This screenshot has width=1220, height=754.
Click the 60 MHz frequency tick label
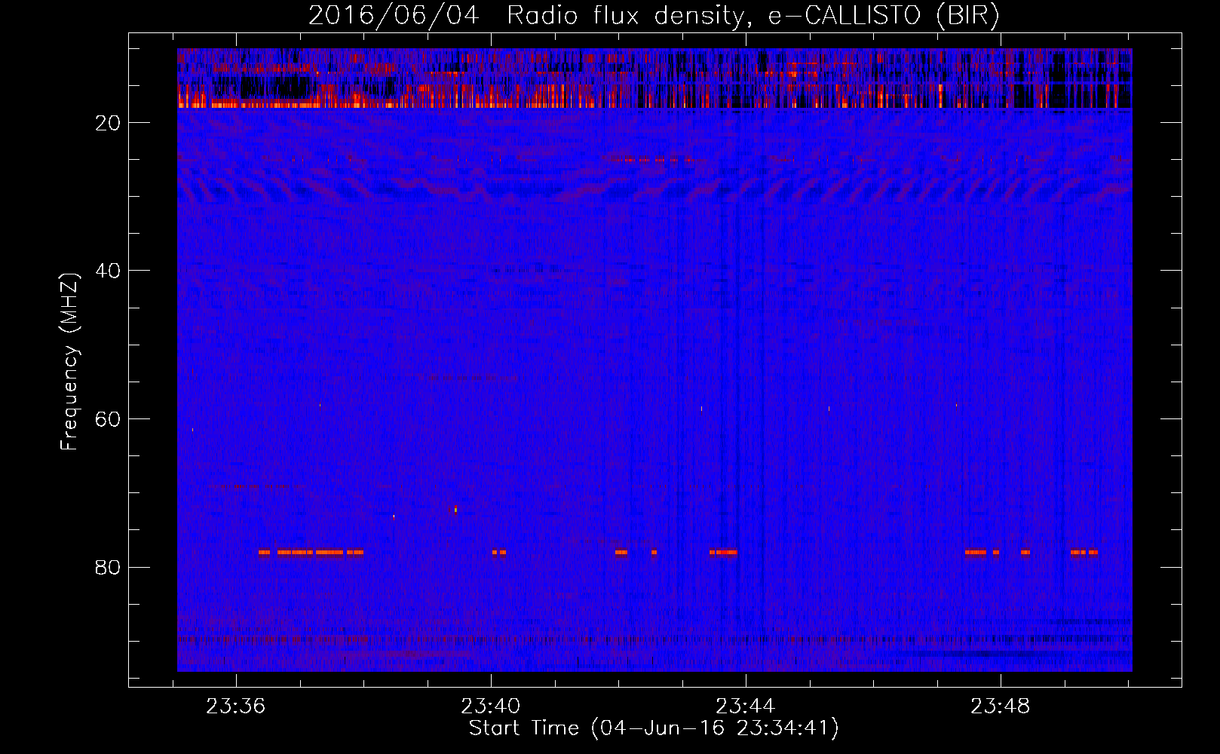[x=108, y=419]
